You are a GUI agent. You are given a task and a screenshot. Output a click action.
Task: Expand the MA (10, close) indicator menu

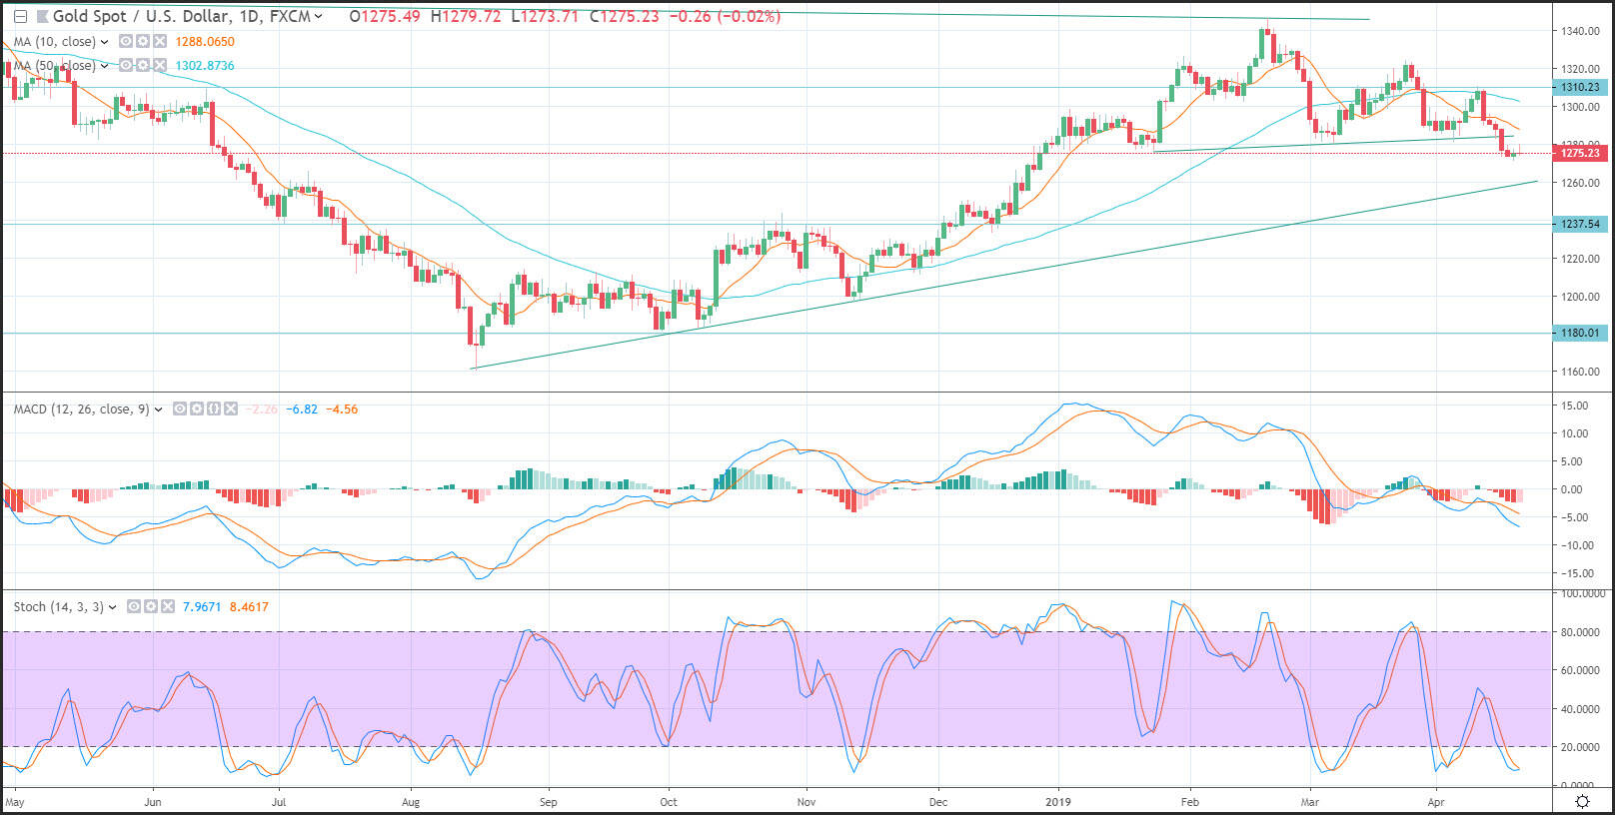pyautogui.click(x=104, y=42)
